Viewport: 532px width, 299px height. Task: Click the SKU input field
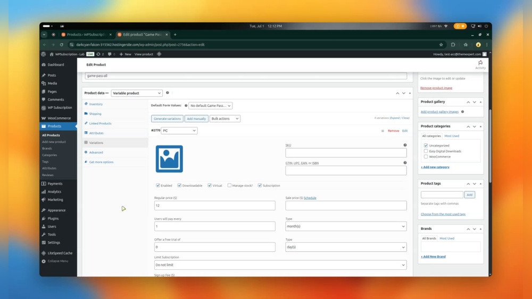tap(346, 153)
